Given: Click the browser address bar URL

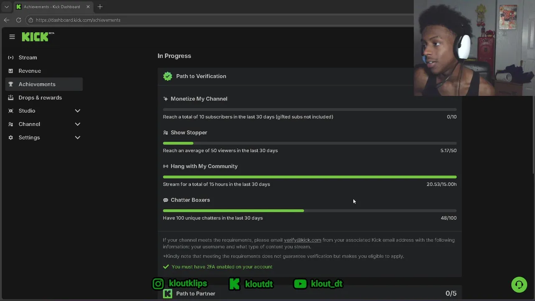Looking at the screenshot, I should click(x=78, y=20).
